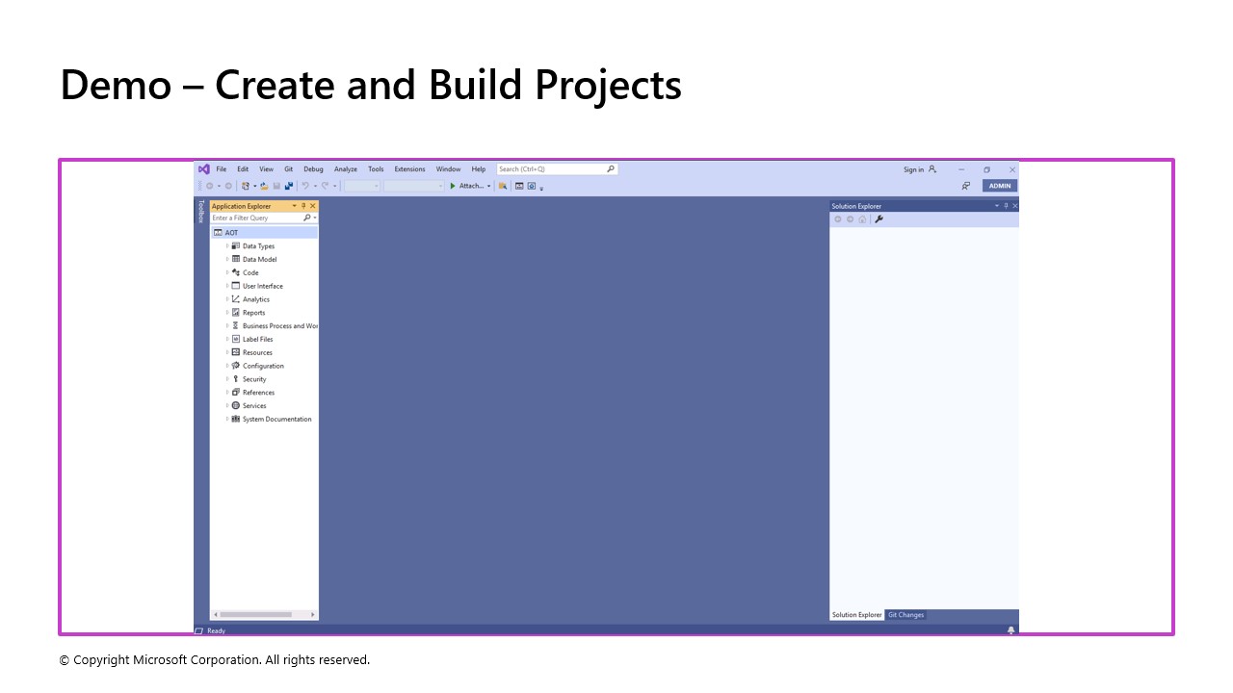Click the ADMIN button at top right
This screenshot has width=1233, height=693.
[999, 186]
